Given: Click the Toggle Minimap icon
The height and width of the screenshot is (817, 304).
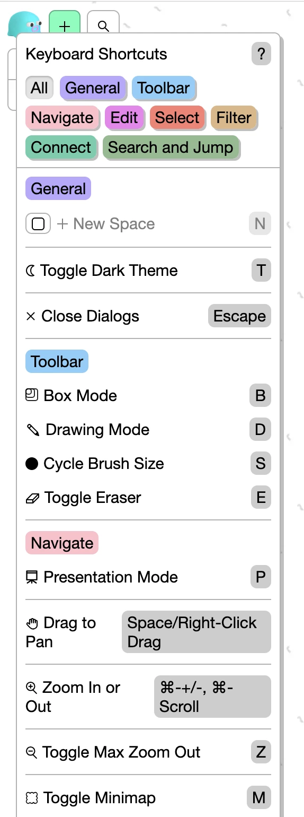Looking at the screenshot, I should 32,798.
